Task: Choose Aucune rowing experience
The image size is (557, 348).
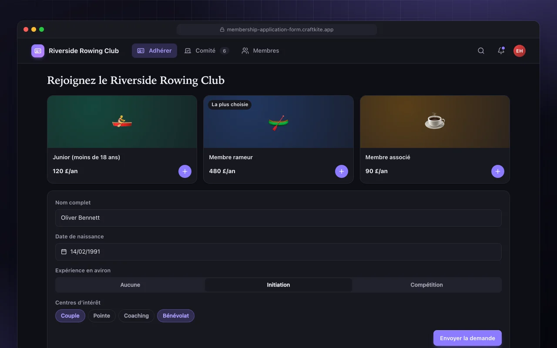Action: click(130, 285)
